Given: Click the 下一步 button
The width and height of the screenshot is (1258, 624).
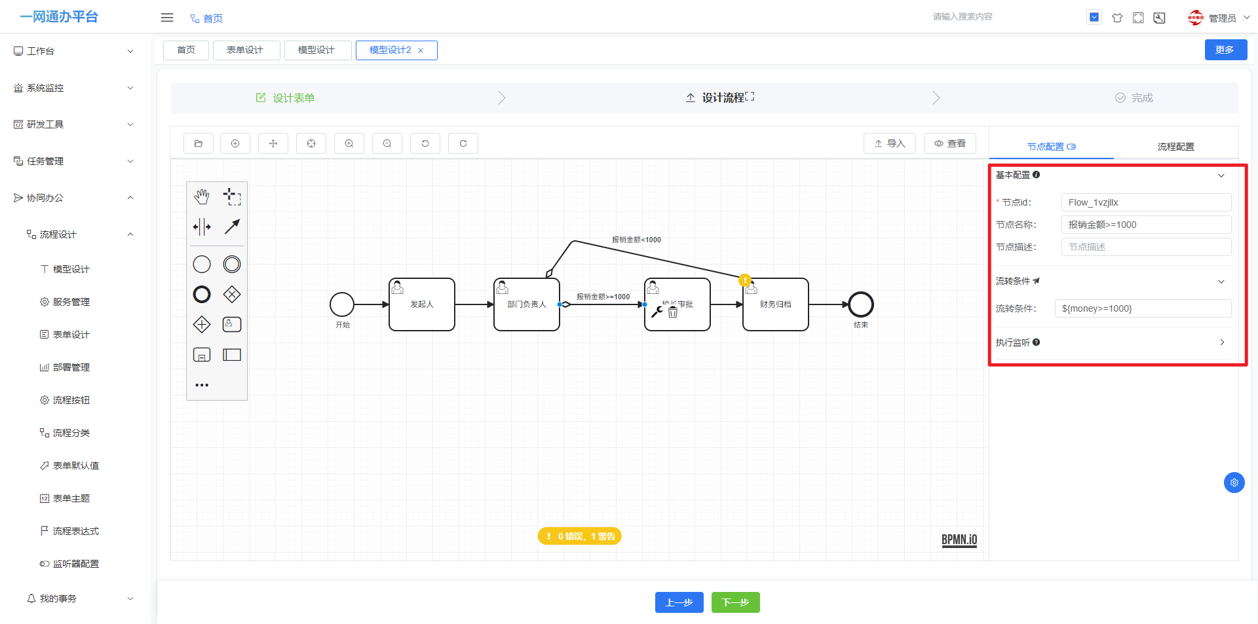Looking at the screenshot, I should (736, 602).
